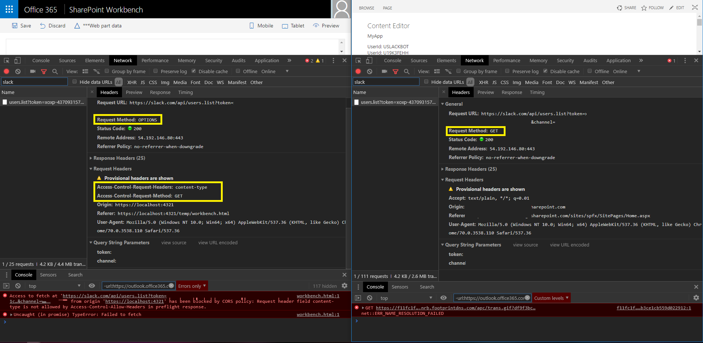
Task: Clear the network log in right DevTools
Action: (x=370, y=71)
